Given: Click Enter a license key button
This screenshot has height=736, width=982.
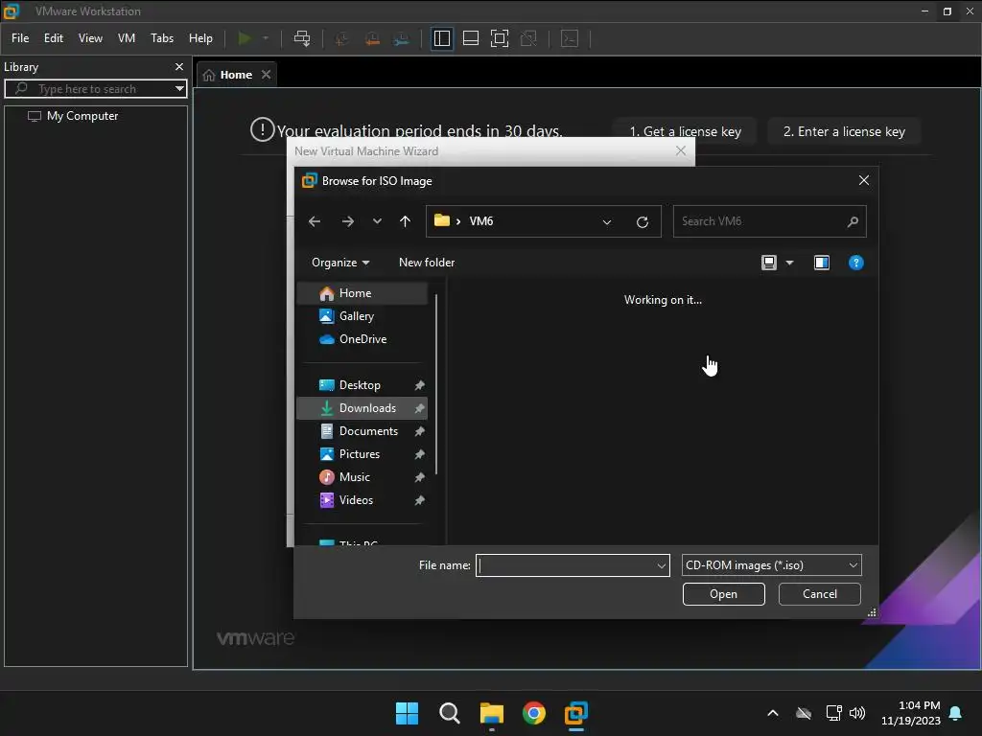Looking at the screenshot, I should pyautogui.click(x=844, y=131).
